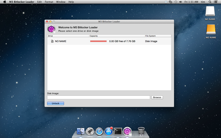Open the Window menu
221x138 pixels.
pos(61,2)
